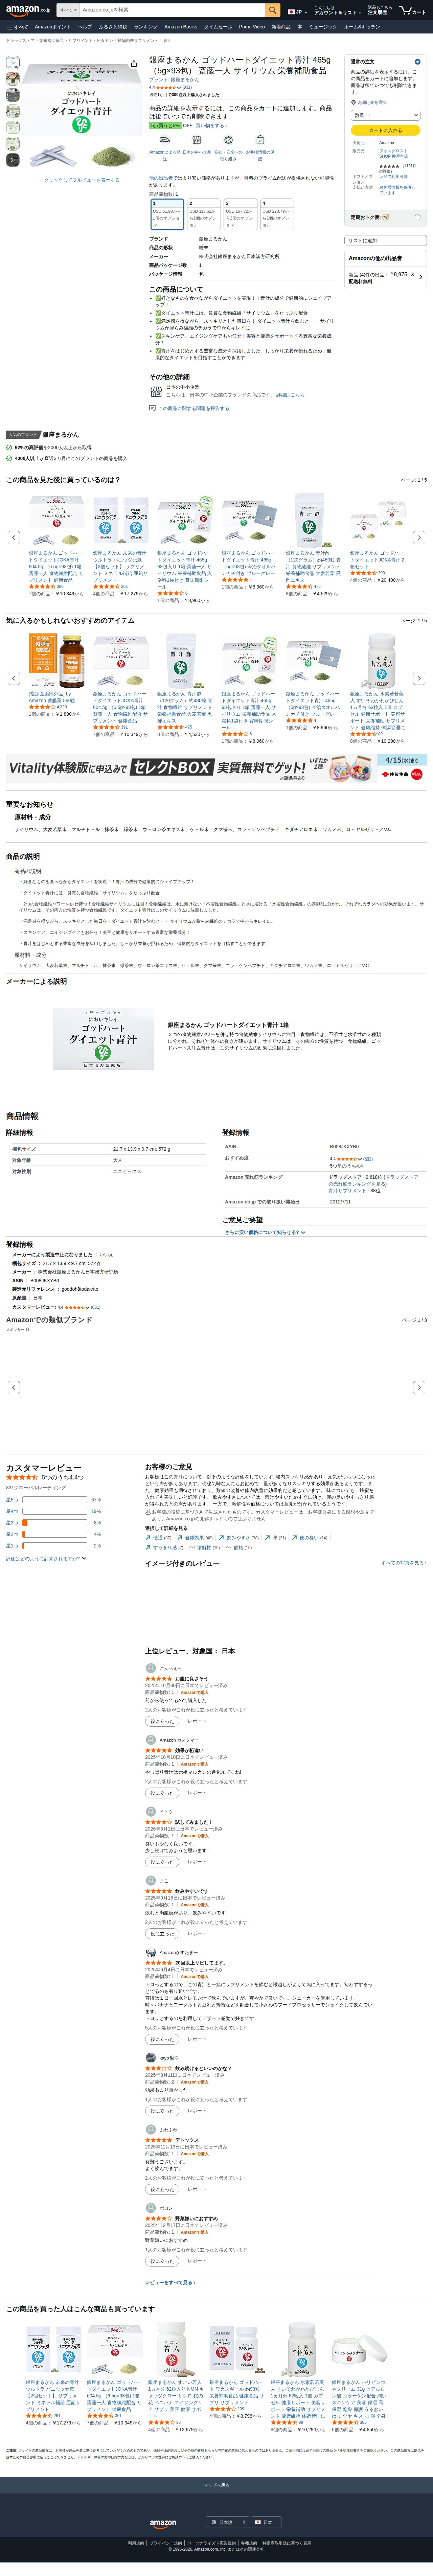This screenshot has width=433, height=2576.
Task: Click the お客様情報の保護 feature icon
Action: tap(260, 140)
